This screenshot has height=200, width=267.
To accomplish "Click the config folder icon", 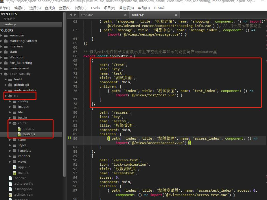I will (x=14, y=101).
